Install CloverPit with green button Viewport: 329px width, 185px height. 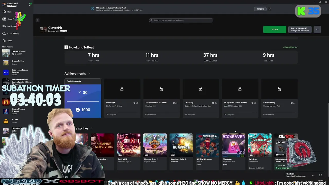275,30
